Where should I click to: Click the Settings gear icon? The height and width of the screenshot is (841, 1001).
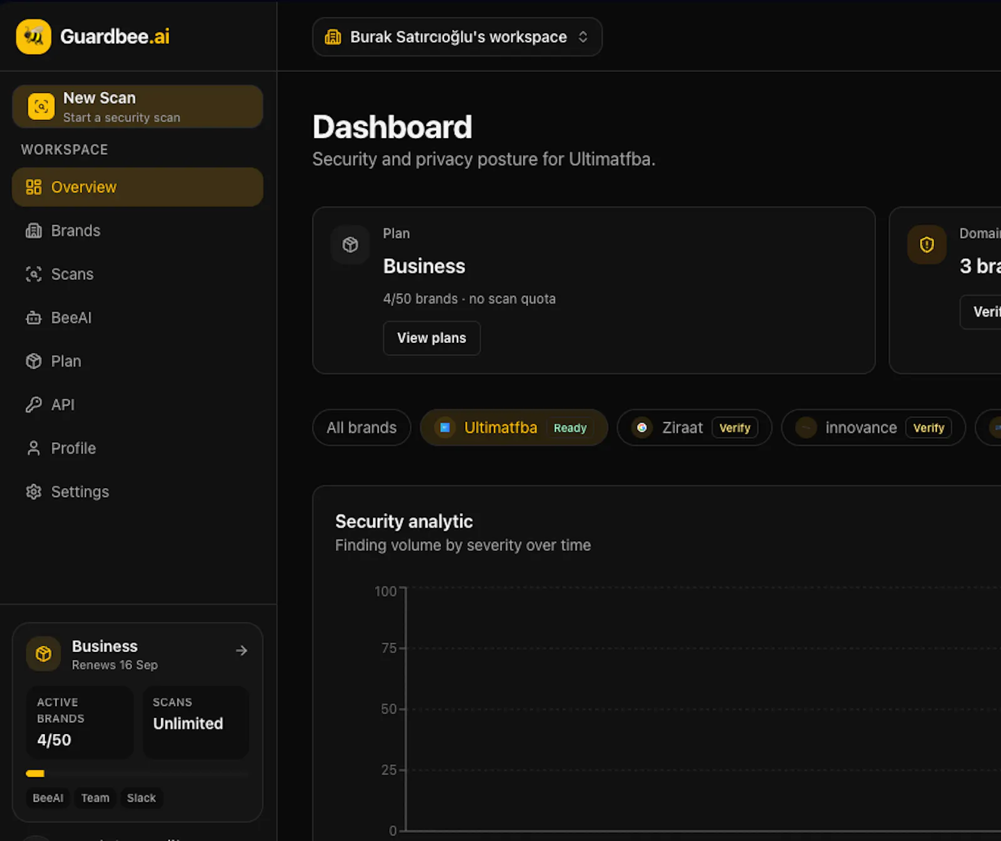[34, 492]
